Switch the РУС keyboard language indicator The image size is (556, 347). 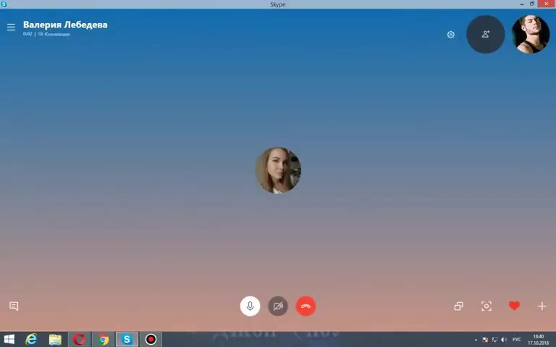517,339
